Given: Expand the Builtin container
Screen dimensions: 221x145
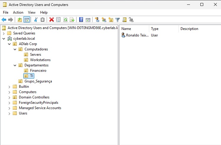Looking at the screenshot, I should point(9,87).
